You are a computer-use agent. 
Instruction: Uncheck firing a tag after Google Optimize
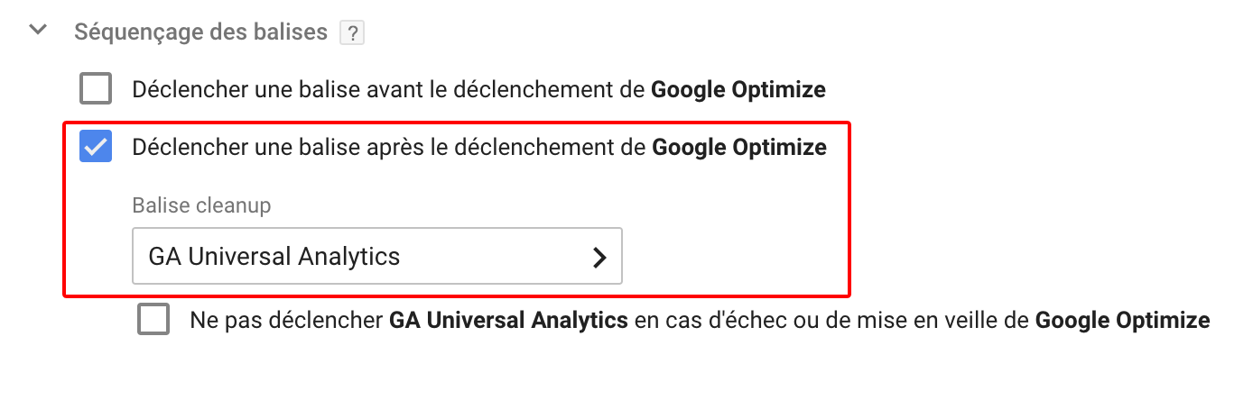[x=96, y=147]
